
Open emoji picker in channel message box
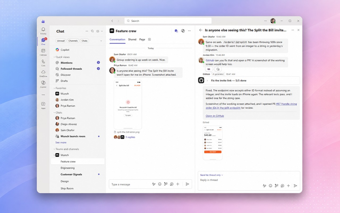[160, 184]
